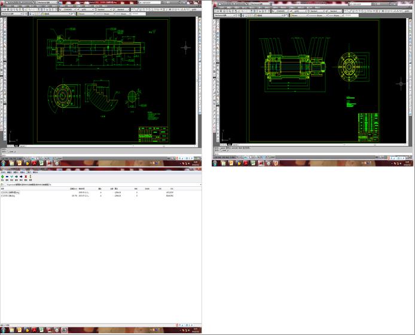Image resolution: width=415 pixels, height=335 pixels.
Task: Open the ByLayer color dropdown in the right AutoCAD window
Action: coord(299,16)
